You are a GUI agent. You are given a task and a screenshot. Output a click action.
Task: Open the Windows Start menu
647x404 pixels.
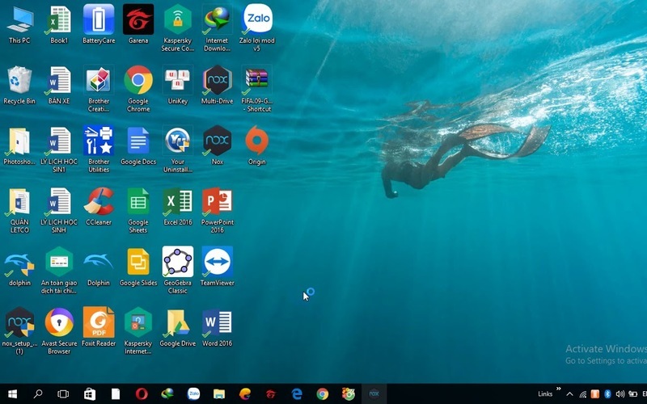coord(12,394)
